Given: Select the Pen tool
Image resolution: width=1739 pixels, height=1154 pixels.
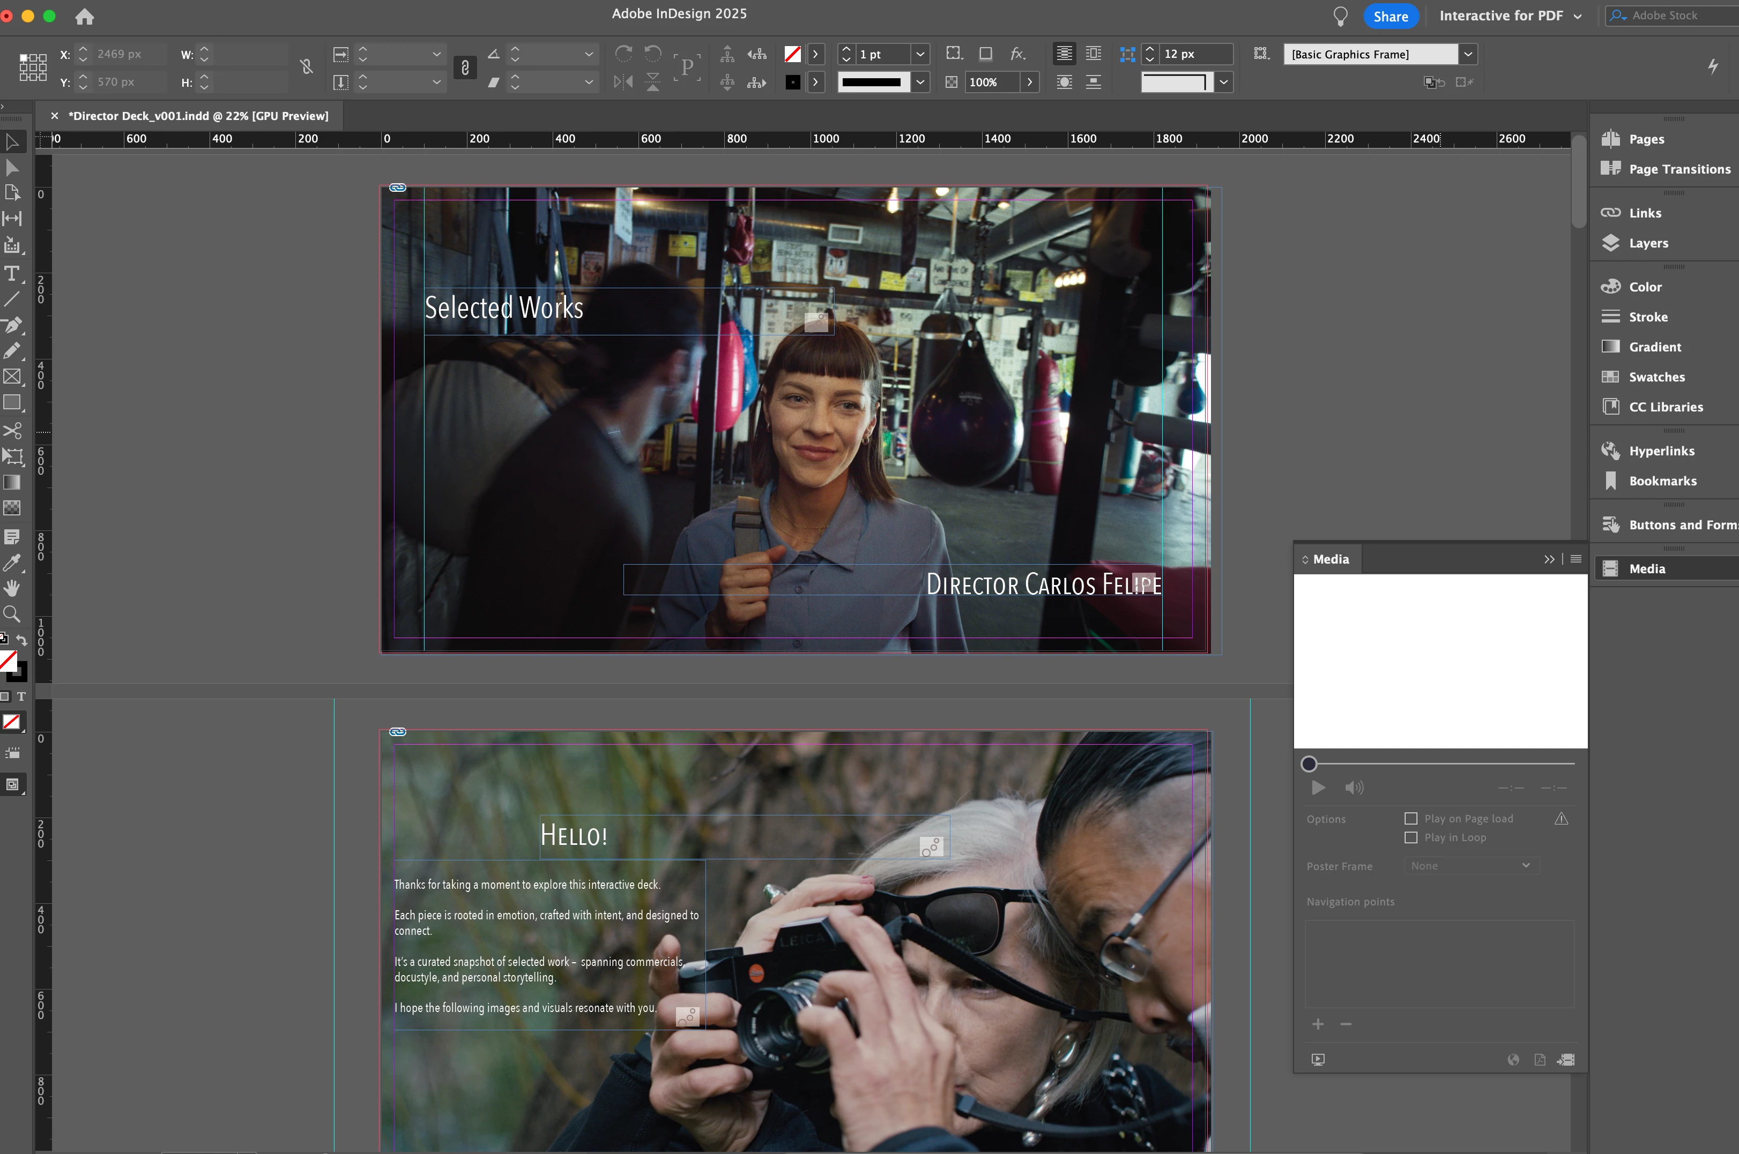Looking at the screenshot, I should [12, 325].
